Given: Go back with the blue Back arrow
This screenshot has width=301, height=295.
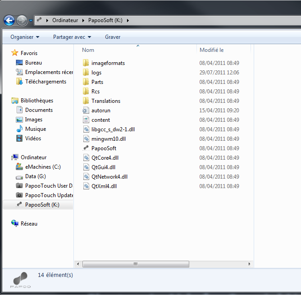Looking at the screenshot, I should (9, 20).
